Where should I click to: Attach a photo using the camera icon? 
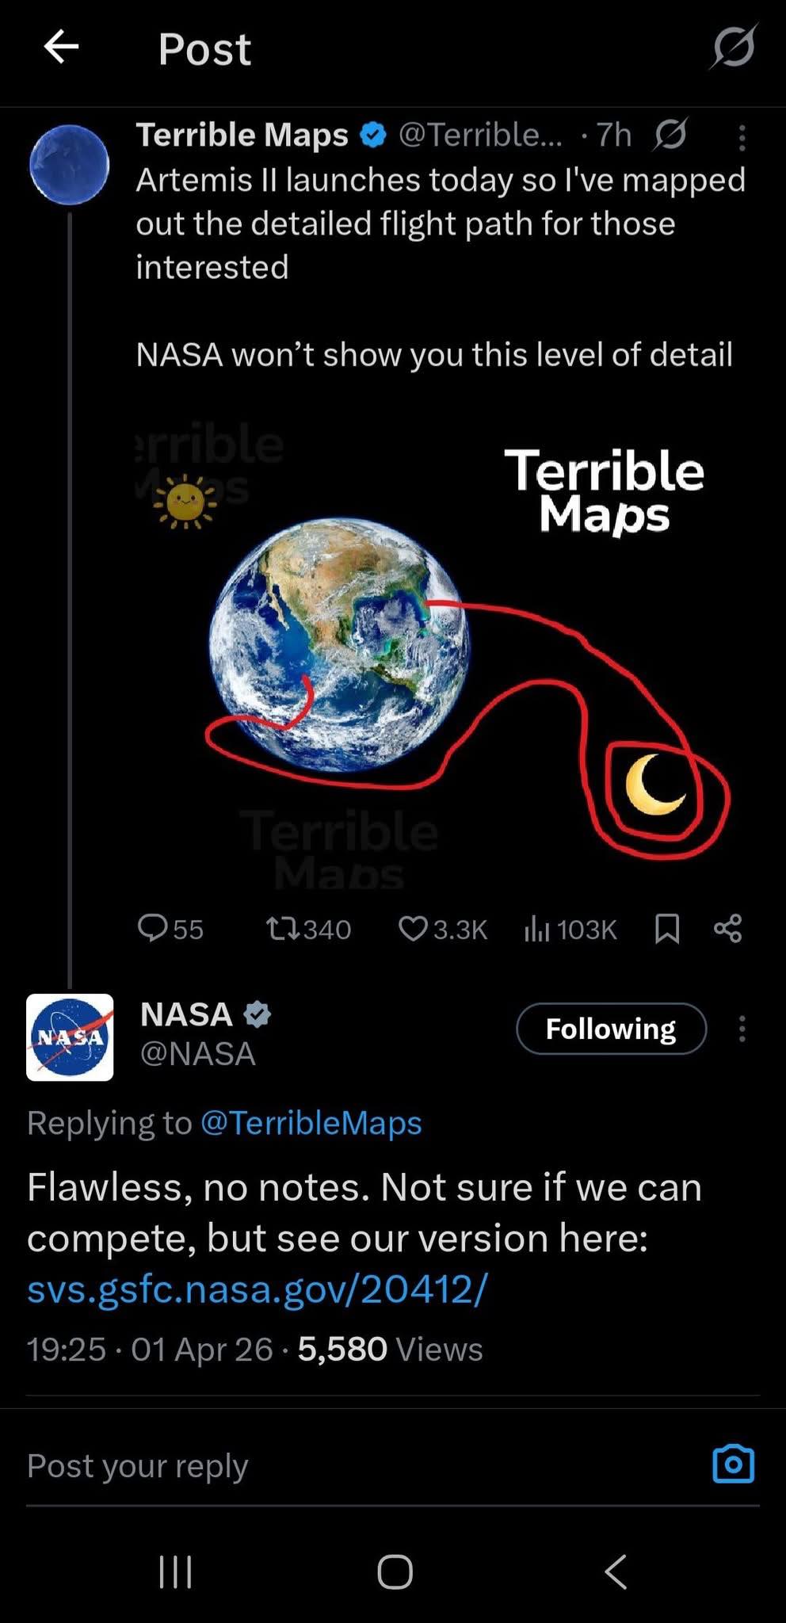733,1464
